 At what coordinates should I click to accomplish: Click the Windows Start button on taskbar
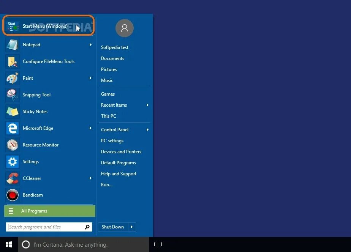9,244
